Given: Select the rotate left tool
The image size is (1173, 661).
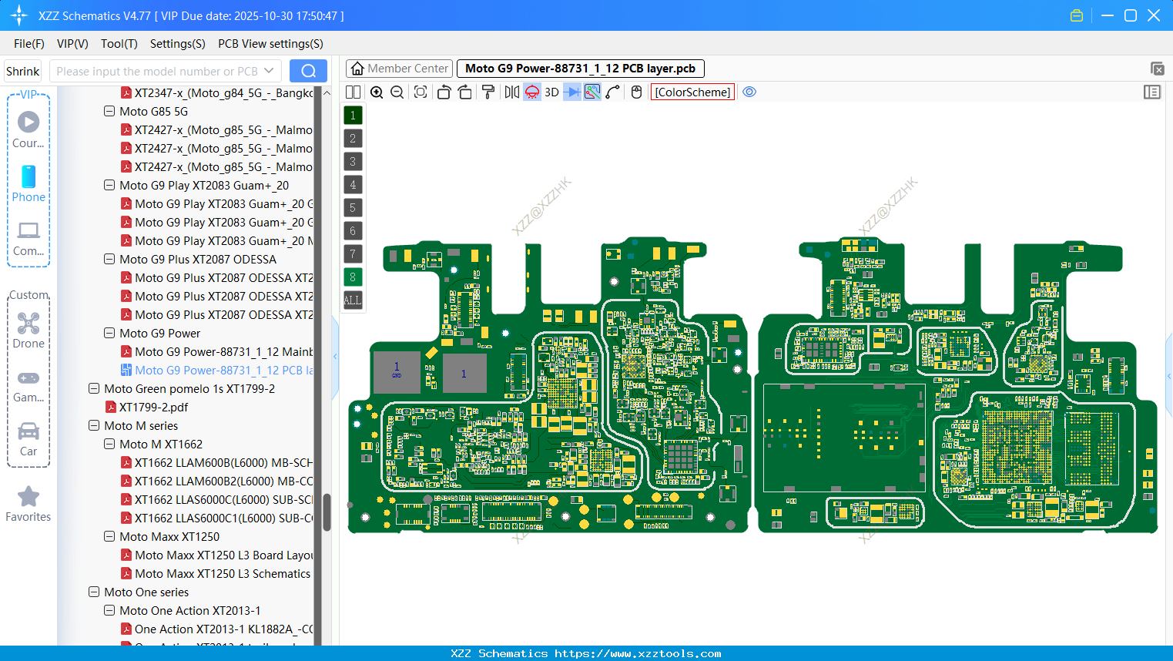Looking at the screenshot, I should (444, 92).
